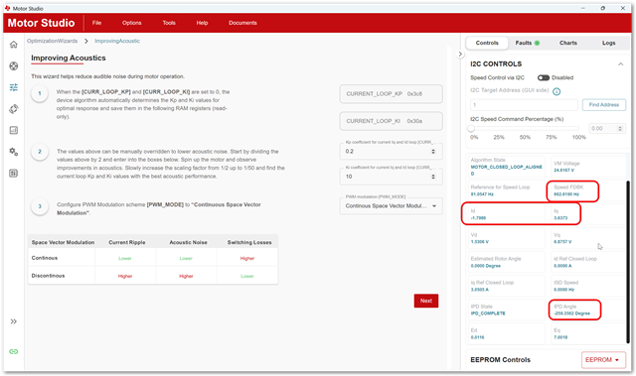Click the register map sidebar icon
This screenshot has height=376, width=636.
tap(14, 174)
